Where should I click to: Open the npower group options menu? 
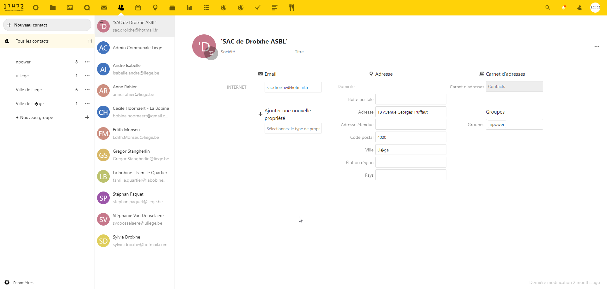click(87, 62)
